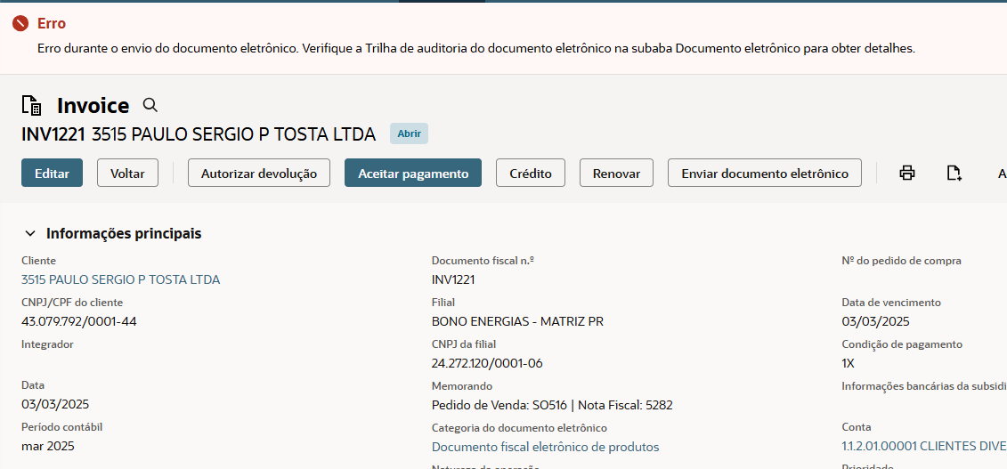Select Autorizar devolução
The height and width of the screenshot is (469, 1007).
click(259, 174)
